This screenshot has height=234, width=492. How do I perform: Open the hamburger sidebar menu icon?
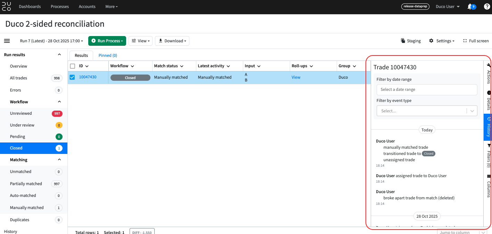tap(7, 41)
